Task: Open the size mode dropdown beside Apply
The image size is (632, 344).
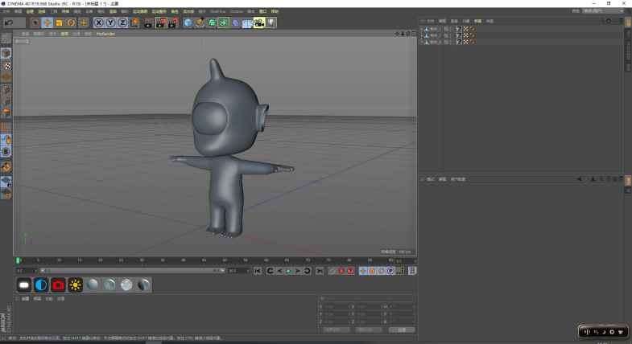Action: [x=369, y=330]
